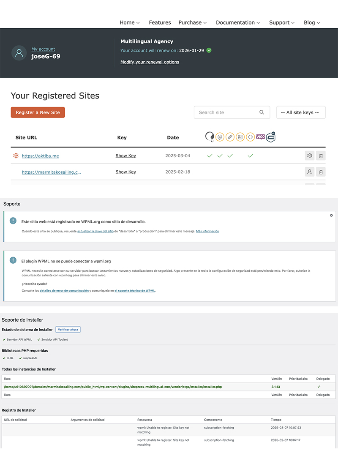The image size is (338, 475).
Task: Click the green renewal verified checkmark badge
Action: 209,50
